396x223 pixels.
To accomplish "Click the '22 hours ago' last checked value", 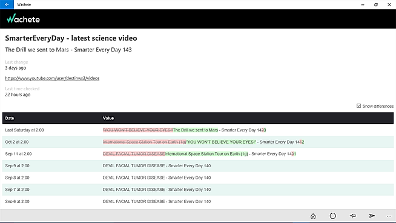I will click(18, 95).
